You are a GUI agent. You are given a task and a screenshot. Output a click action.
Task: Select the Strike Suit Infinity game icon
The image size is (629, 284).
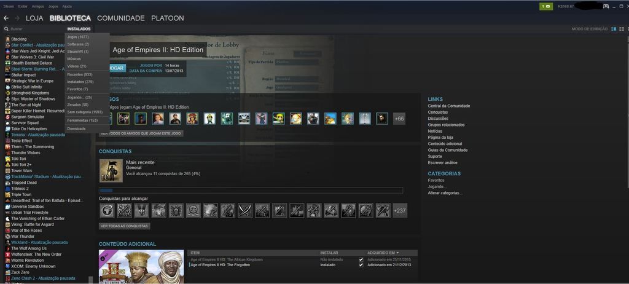tap(7, 87)
